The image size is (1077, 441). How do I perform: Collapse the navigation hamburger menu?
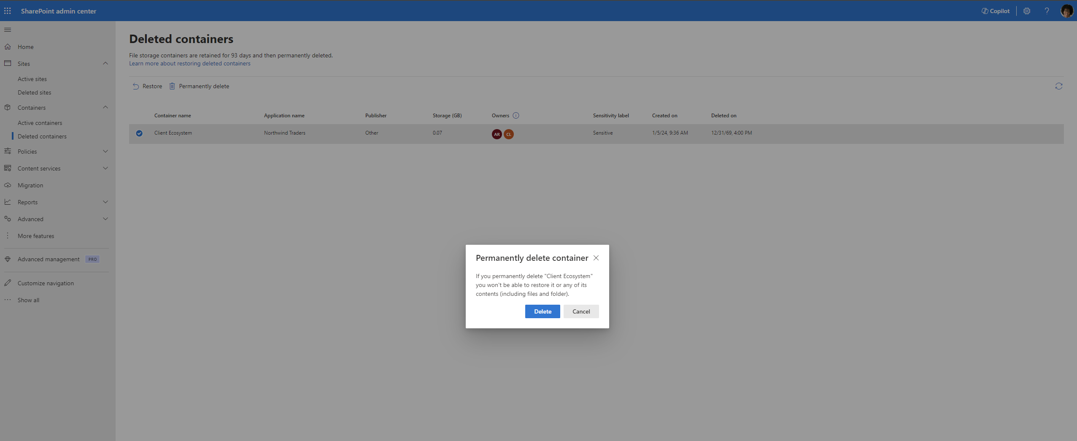tap(8, 30)
